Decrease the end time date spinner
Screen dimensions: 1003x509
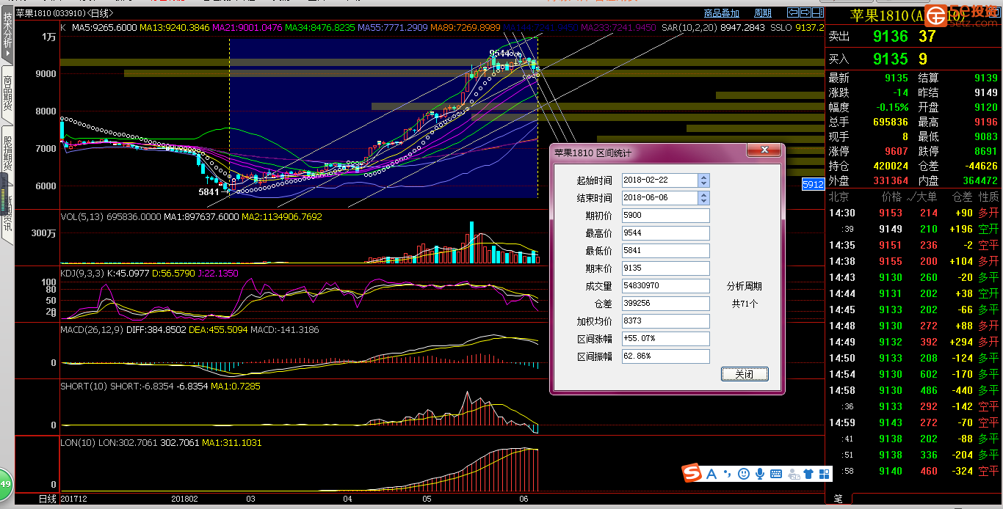[x=703, y=201]
